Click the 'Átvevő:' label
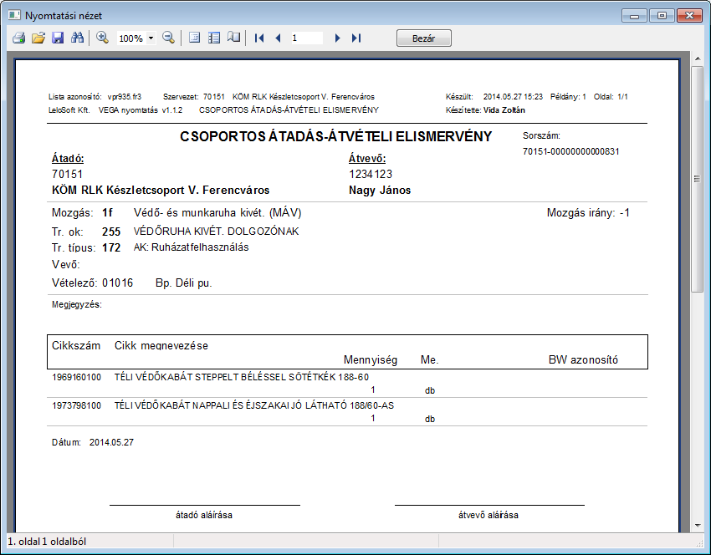Screen dimensions: 711x555 [367, 159]
